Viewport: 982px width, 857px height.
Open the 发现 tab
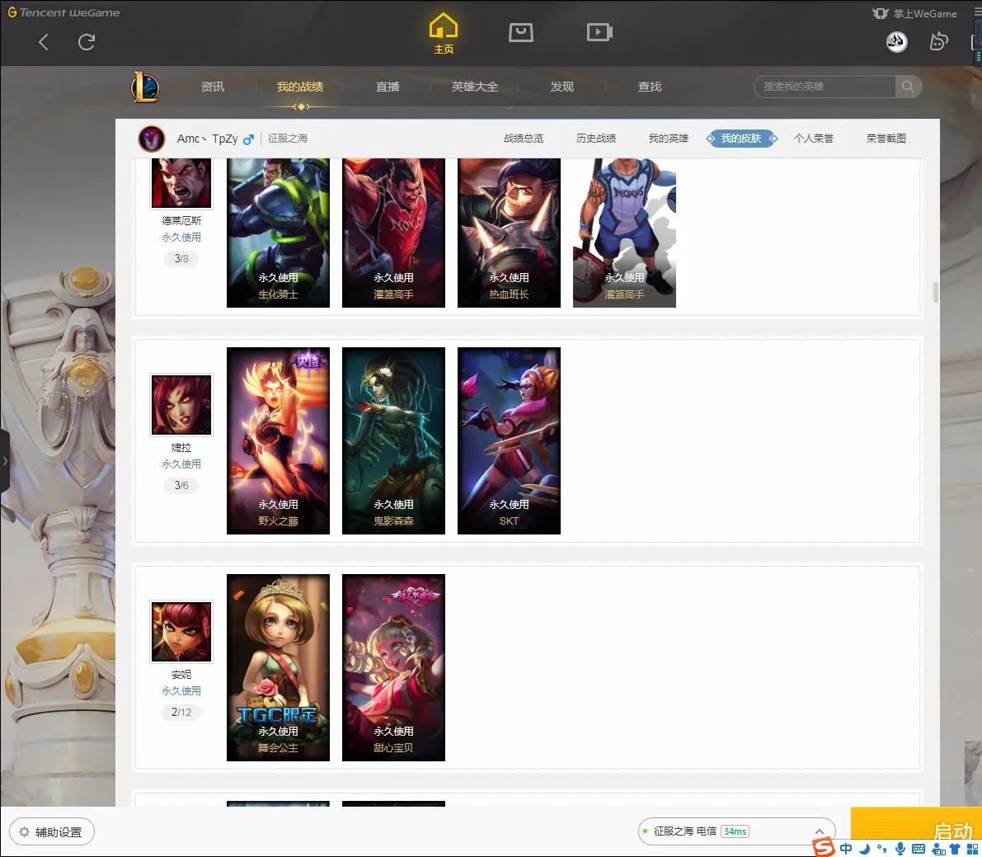[561, 87]
